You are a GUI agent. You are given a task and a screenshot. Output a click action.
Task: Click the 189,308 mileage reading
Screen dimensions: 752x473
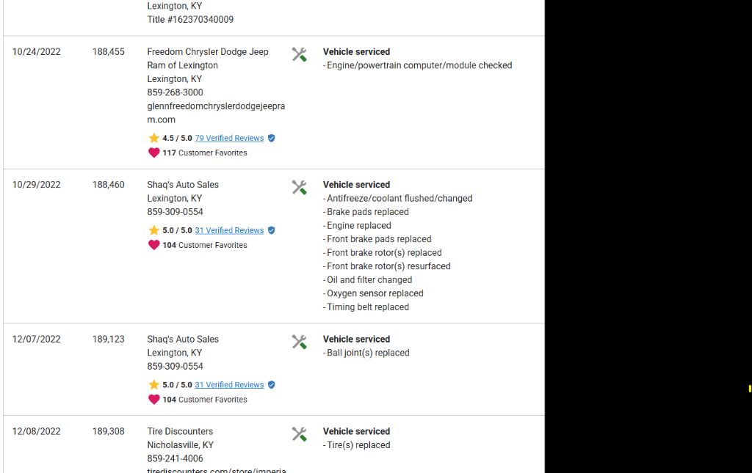(x=109, y=431)
